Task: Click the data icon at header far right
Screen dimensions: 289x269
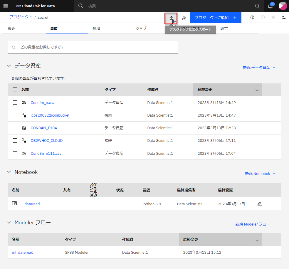Action: pyautogui.click(x=284, y=18)
